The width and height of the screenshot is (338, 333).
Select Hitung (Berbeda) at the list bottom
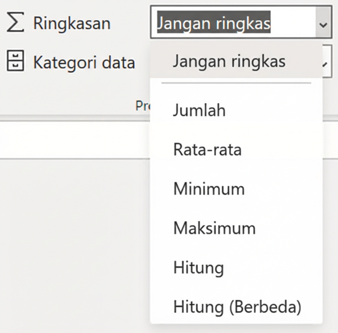(237, 307)
